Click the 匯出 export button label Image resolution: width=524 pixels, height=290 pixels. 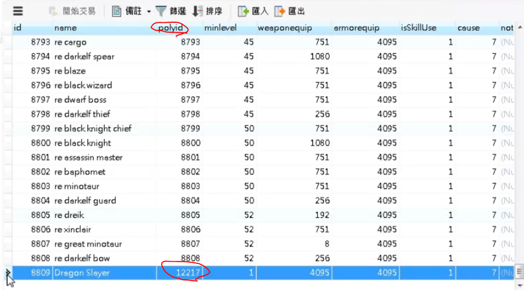[x=296, y=11]
